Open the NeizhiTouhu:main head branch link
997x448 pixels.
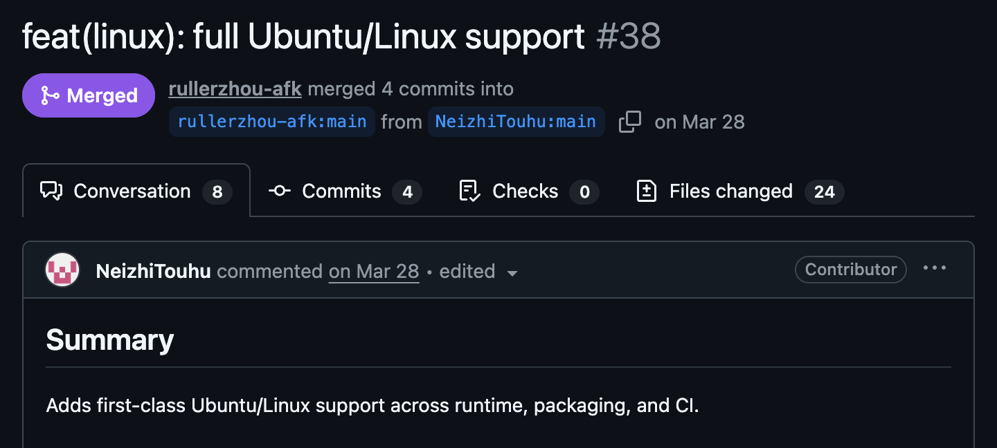[516, 122]
